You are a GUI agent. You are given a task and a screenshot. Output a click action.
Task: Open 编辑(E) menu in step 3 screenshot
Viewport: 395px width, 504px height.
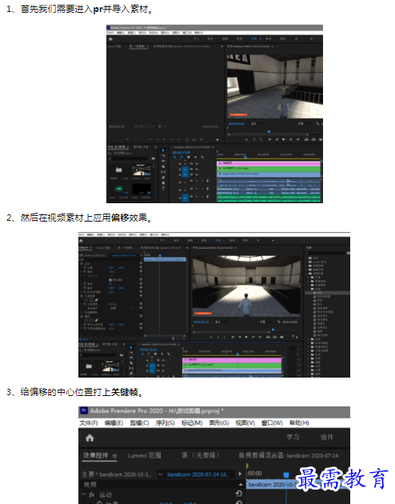click(x=114, y=423)
